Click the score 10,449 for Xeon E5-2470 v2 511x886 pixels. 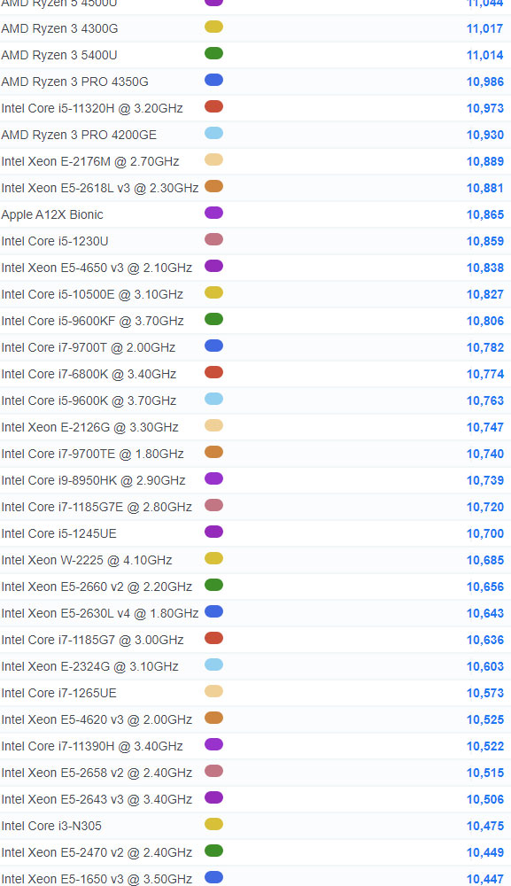[485, 852]
